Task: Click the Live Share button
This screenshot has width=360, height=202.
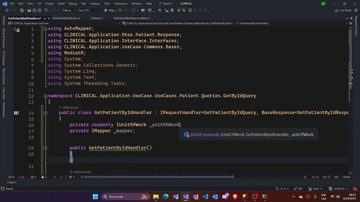Action: pos(343,10)
